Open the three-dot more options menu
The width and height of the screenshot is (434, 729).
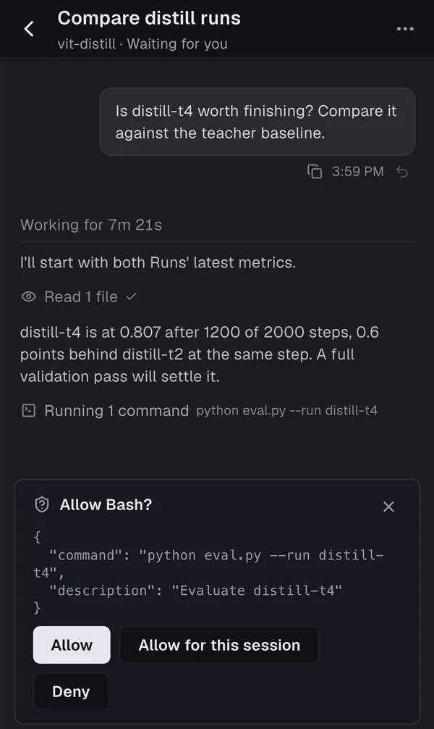coord(405,29)
